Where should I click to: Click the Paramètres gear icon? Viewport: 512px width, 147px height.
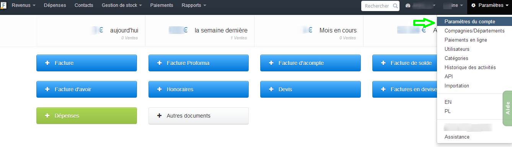point(473,6)
